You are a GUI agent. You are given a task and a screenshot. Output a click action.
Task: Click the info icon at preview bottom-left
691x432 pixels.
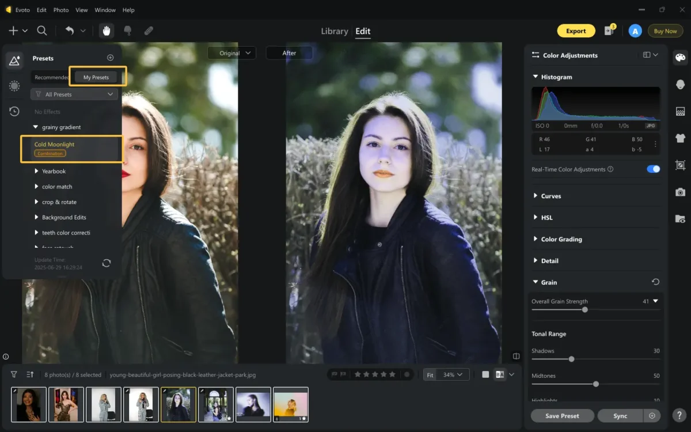6,357
